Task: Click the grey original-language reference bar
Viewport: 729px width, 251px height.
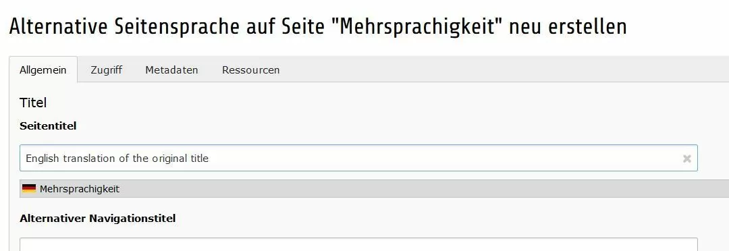Action: point(374,189)
